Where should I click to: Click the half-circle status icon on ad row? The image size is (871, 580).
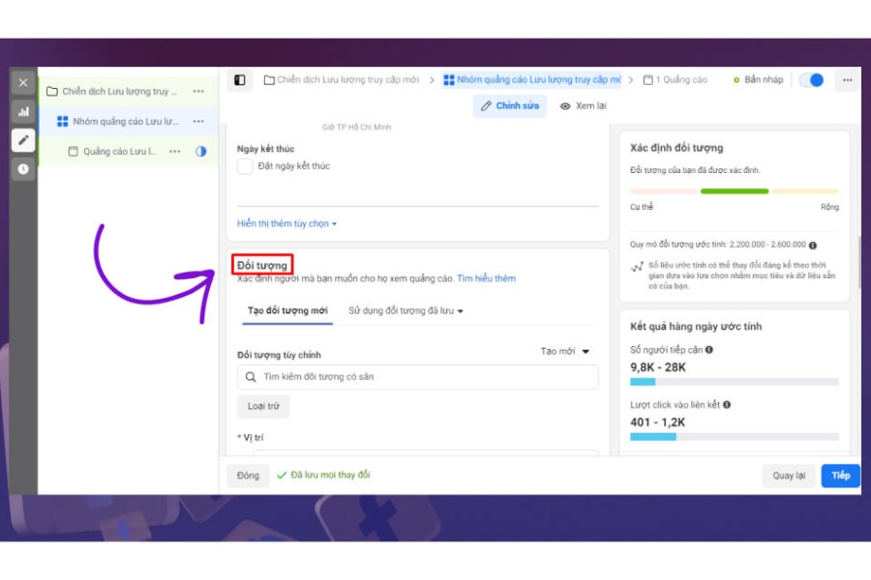point(201,151)
